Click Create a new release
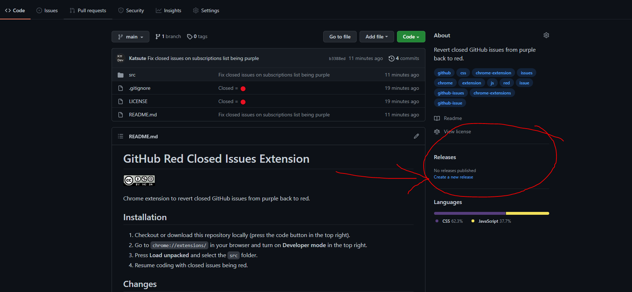The image size is (632, 292). pos(453,177)
